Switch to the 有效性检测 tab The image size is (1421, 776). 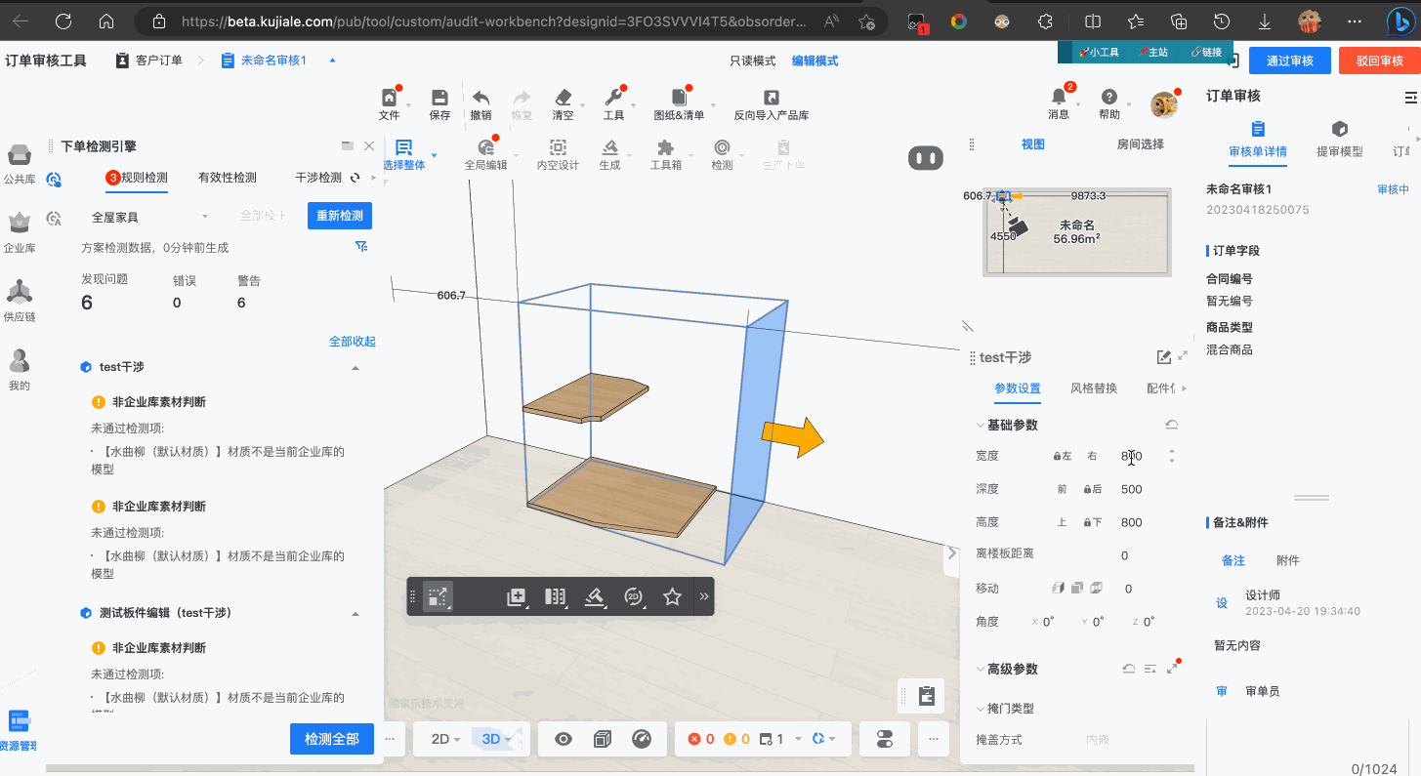[x=227, y=178]
